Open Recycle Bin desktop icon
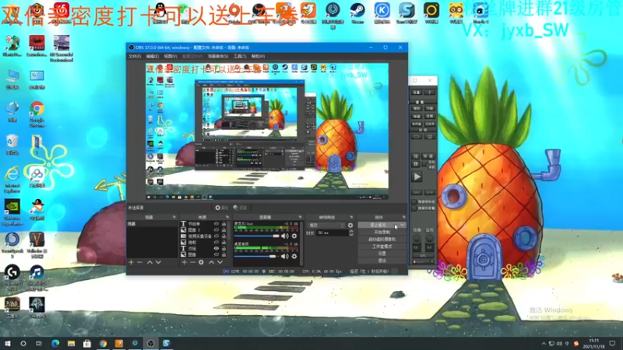 pos(12,145)
